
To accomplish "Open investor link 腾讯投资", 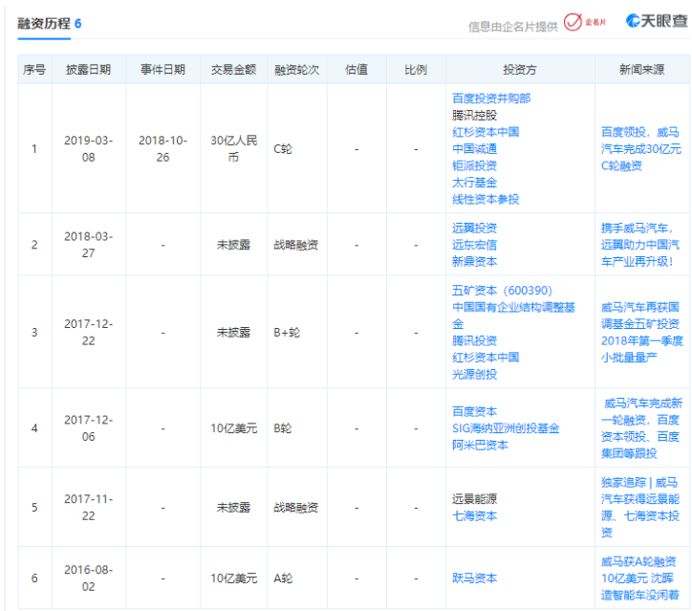I will (474, 340).
